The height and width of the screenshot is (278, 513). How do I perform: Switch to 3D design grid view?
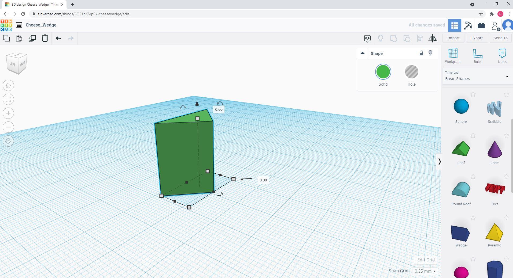tap(455, 25)
